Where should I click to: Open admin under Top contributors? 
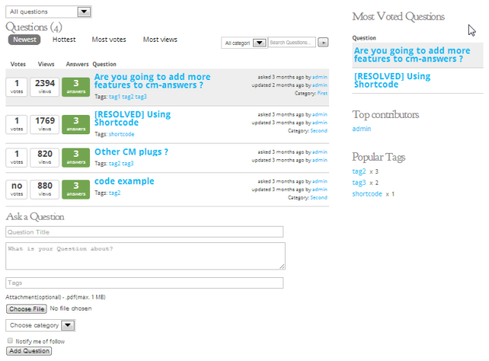click(x=362, y=129)
